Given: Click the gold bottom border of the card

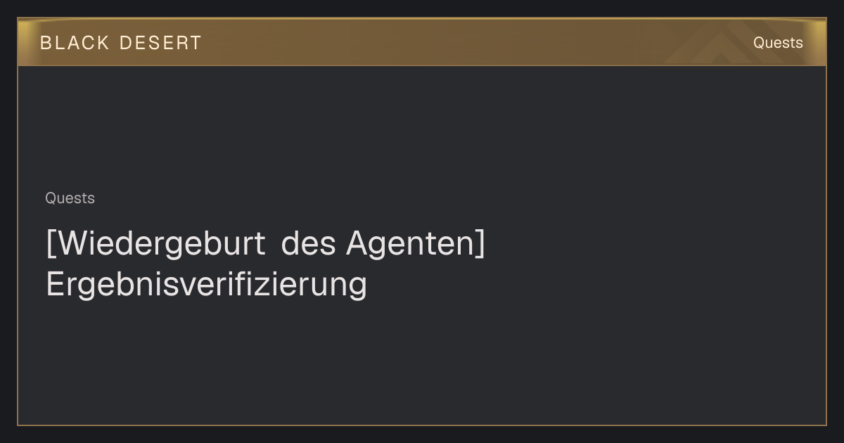Looking at the screenshot, I should point(422,425).
